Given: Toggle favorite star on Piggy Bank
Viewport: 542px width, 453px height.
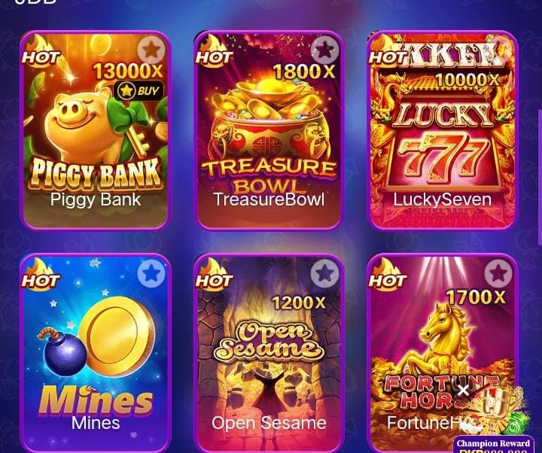Looking at the screenshot, I should 151,50.
